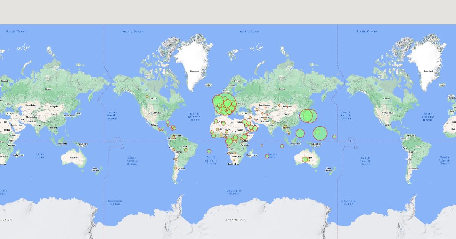456x239 pixels.
Task: Click the Venezuela label on the right map copy
Action: coord(411,135)
